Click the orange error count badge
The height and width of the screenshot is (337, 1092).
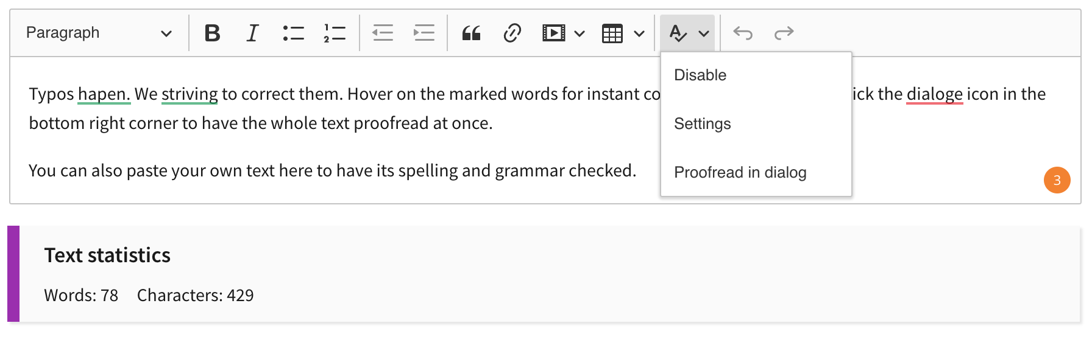(x=1057, y=180)
